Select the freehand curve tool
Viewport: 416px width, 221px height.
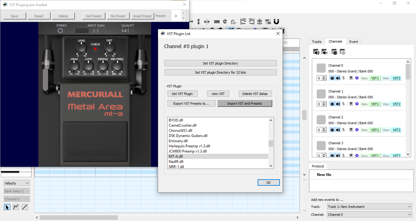pyautogui.click(x=16, y=207)
